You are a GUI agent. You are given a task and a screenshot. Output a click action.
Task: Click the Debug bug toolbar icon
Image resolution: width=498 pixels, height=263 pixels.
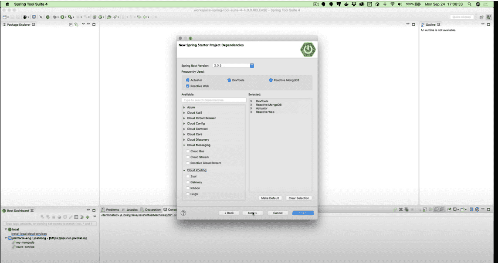[54, 17]
